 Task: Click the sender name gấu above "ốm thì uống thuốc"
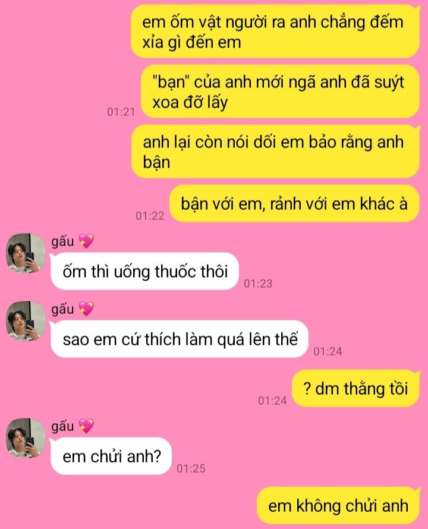pos(63,241)
